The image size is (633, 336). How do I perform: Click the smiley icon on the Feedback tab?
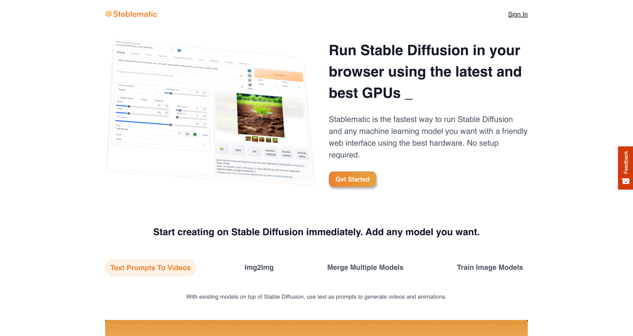(x=625, y=181)
